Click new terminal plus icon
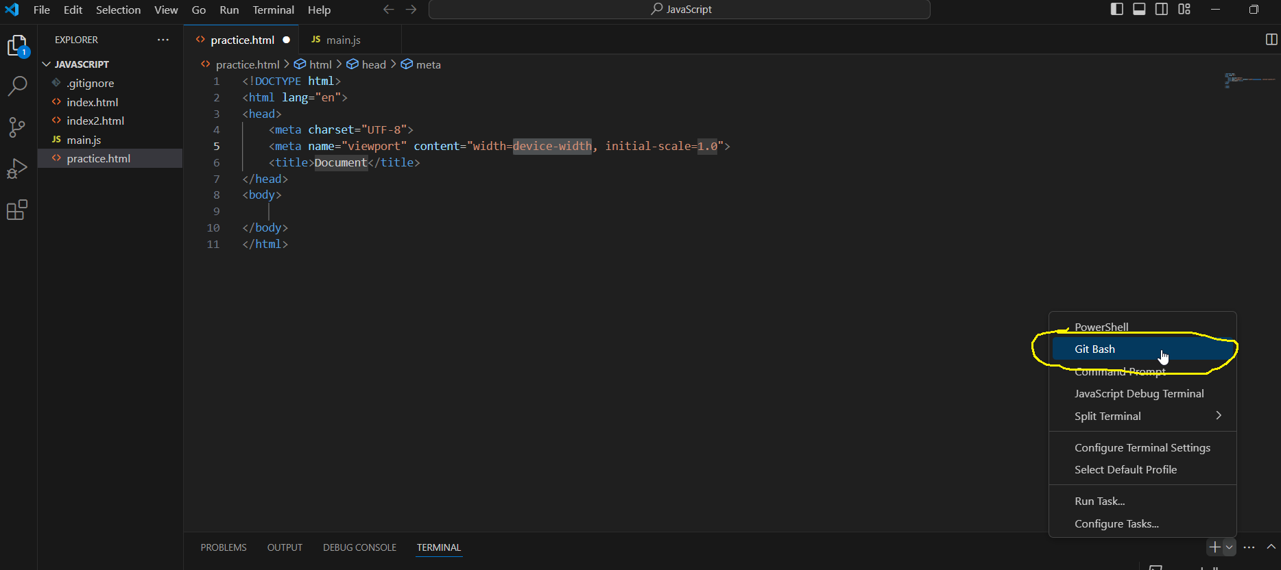The image size is (1281, 570). (1214, 547)
